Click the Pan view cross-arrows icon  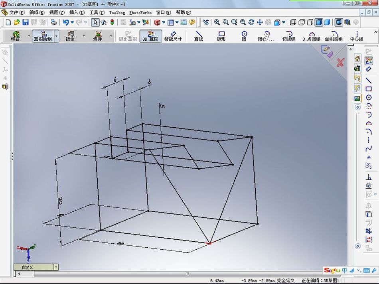pyautogui.click(x=260, y=22)
